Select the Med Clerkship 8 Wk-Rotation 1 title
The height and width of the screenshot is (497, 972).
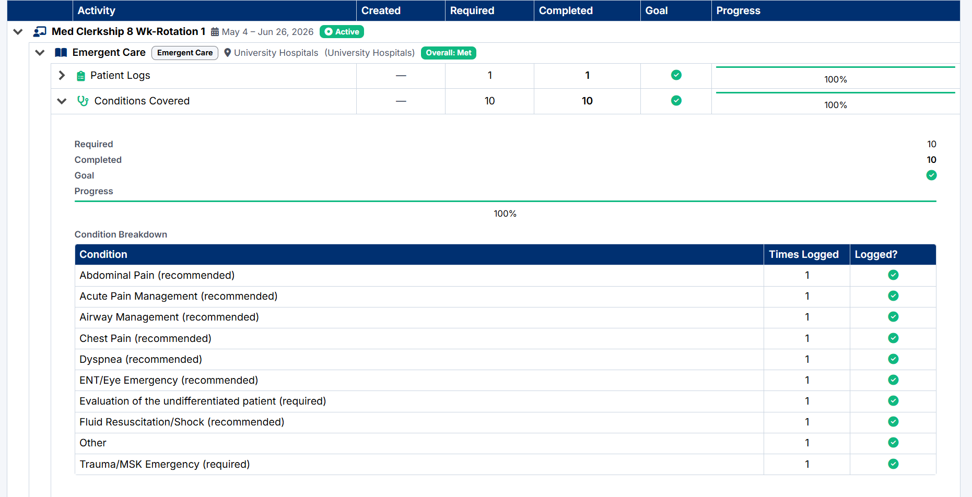(x=128, y=32)
